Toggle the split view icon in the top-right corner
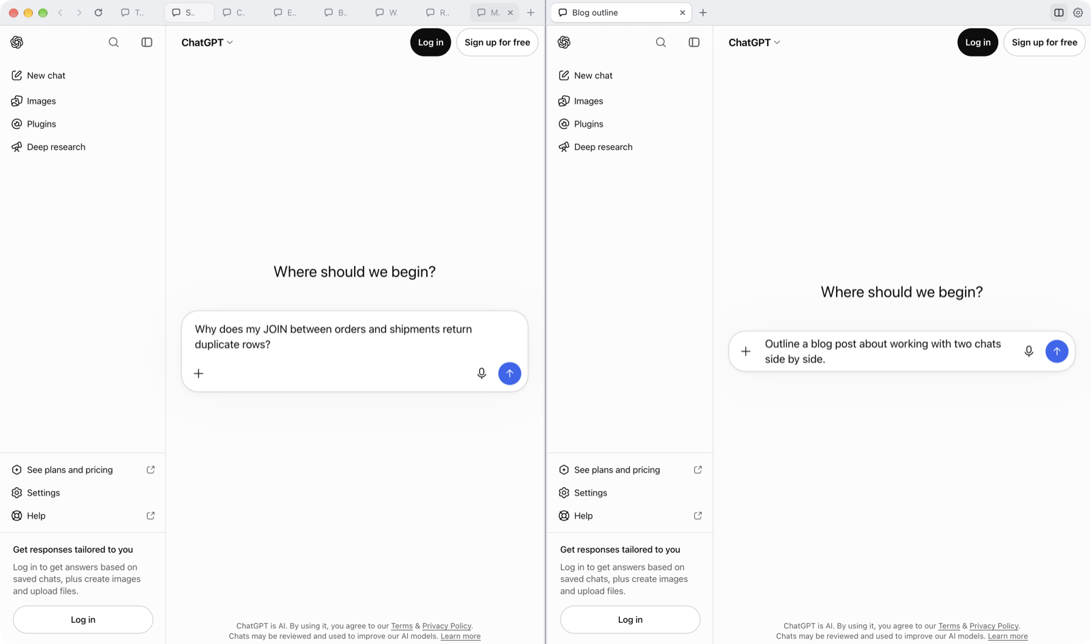Viewport: 1091px width, 644px height. 1059,12
